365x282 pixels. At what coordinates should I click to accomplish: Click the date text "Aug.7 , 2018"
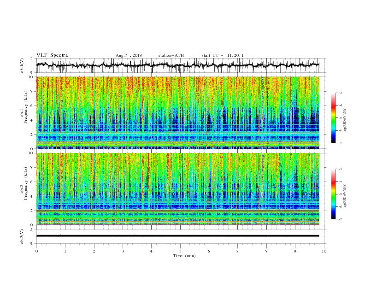129,55
